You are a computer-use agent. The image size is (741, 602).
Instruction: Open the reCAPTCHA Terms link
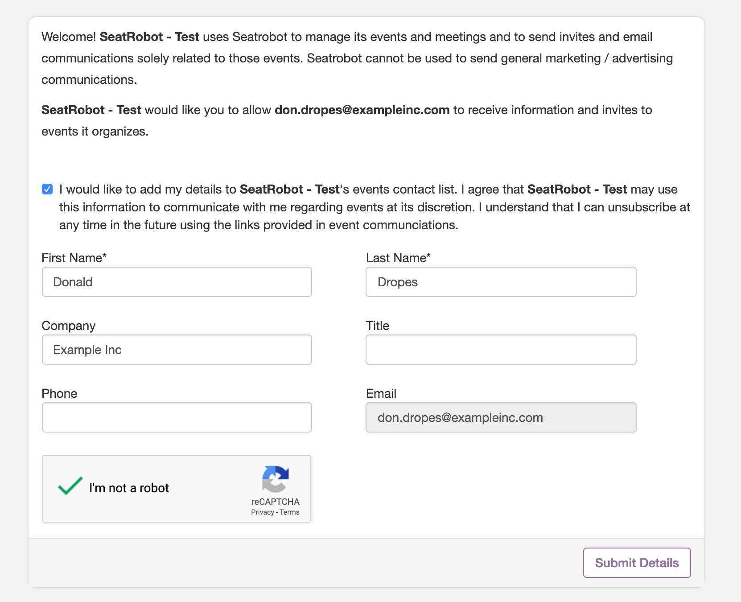point(289,512)
